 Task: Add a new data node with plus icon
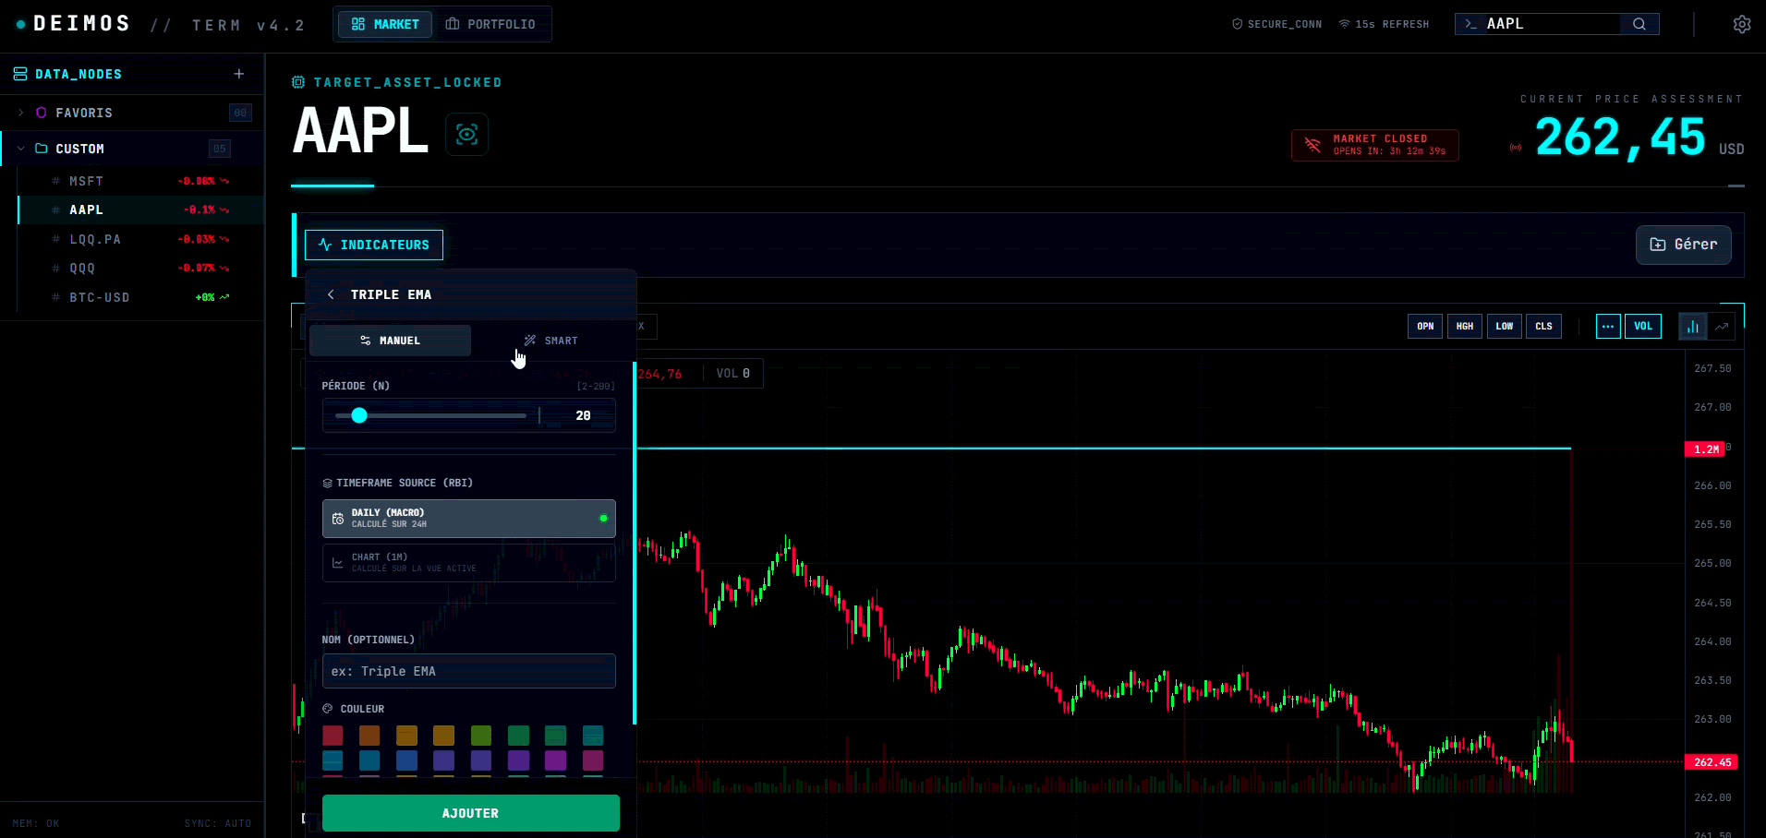239,74
